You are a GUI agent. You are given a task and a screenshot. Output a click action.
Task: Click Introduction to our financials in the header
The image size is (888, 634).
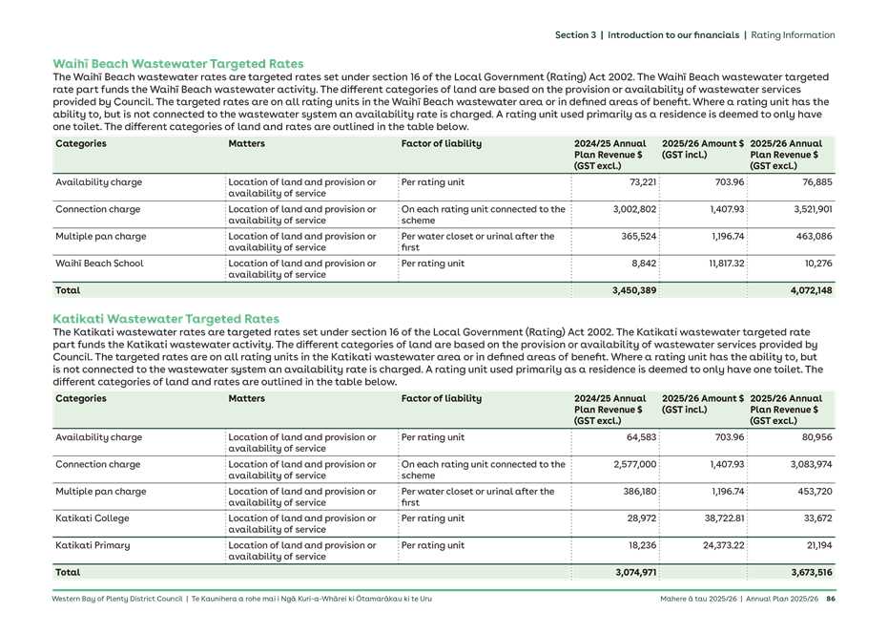[x=673, y=34]
